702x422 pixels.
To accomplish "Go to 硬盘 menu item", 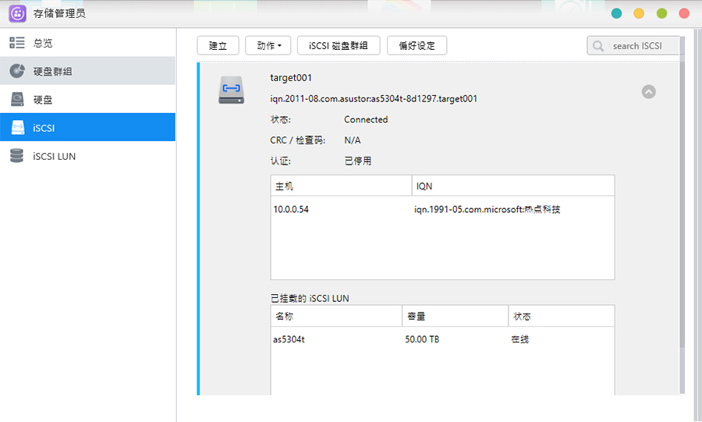I will (87, 99).
